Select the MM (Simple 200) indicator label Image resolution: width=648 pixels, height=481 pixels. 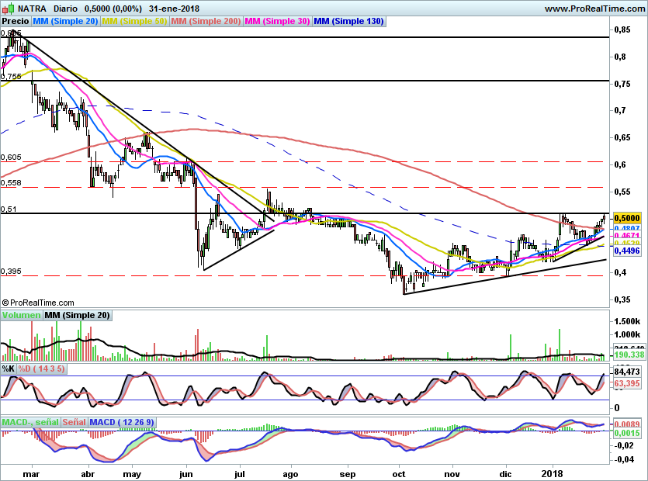pyautogui.click(x=206, y=22)
